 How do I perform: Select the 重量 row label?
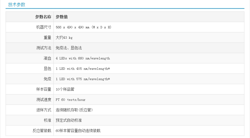[x=47, y=37]
